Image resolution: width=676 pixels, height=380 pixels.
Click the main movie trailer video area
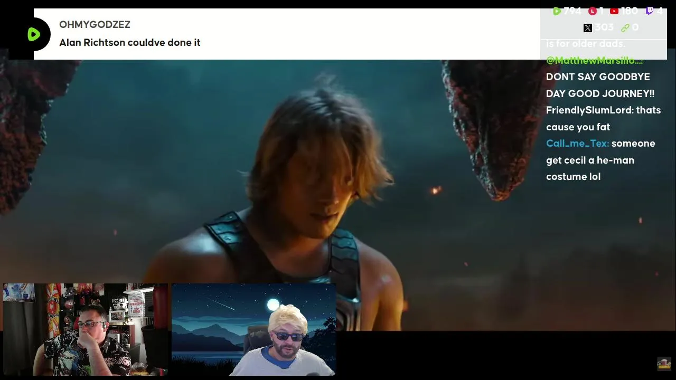(x=338, y=190)
